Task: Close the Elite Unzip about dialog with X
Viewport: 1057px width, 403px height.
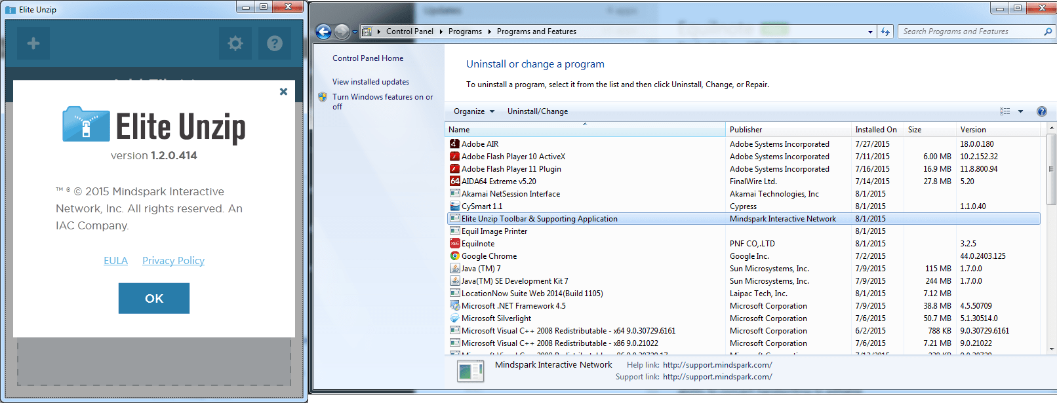Action: tap(283, 92)
